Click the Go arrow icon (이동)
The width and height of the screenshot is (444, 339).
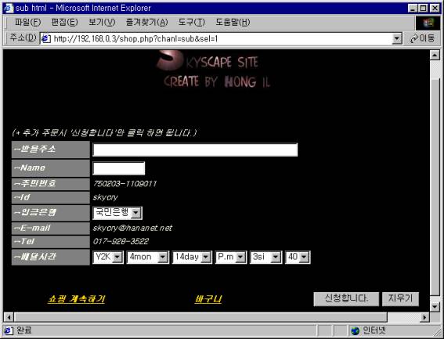tap(414, 38)
